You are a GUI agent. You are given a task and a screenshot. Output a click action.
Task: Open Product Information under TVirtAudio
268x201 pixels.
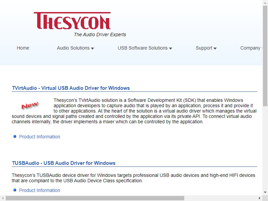tap(40, 137)
